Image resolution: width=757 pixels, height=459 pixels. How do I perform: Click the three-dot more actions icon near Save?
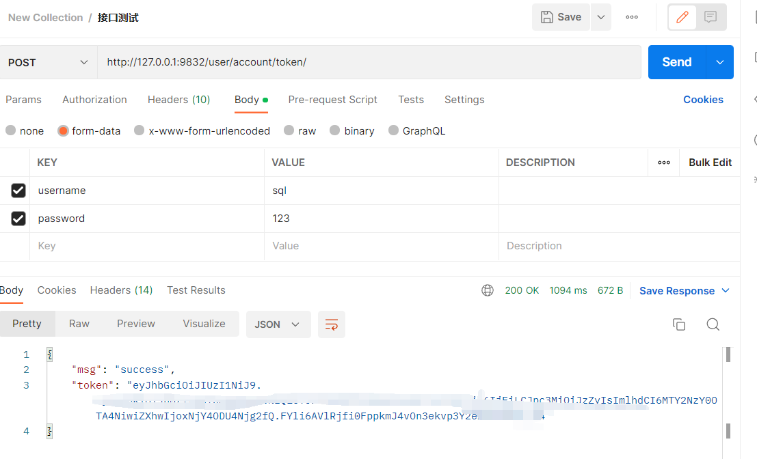[630, 17]
